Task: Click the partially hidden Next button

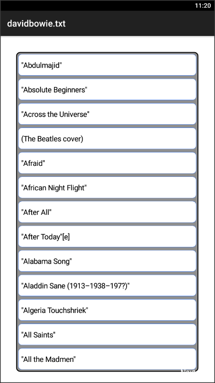Action: click(189, 371)
